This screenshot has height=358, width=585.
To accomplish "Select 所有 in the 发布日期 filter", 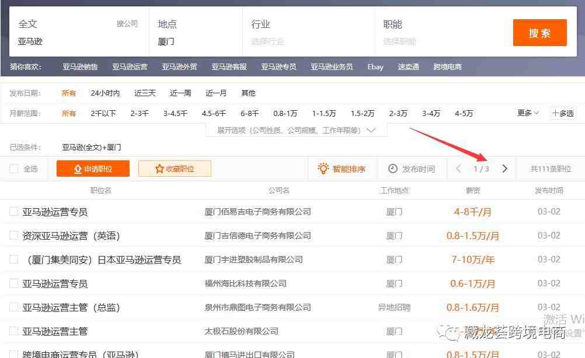I will [69, 93].
